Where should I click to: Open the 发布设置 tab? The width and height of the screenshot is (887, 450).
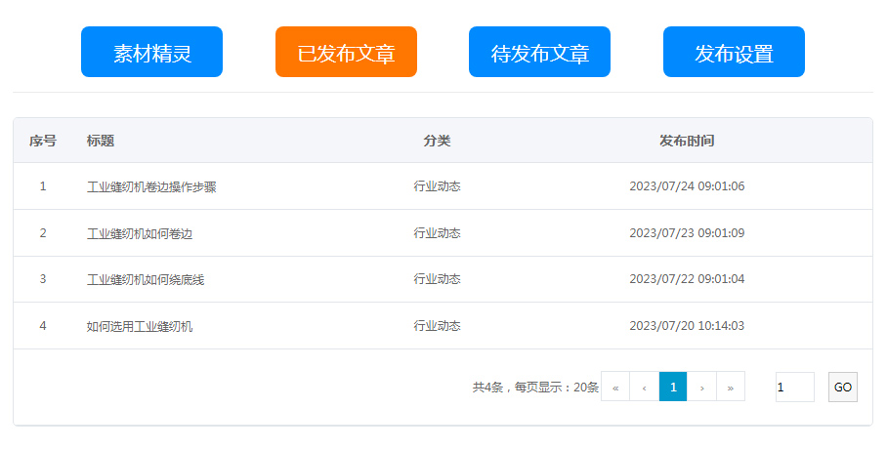[734, 53]
